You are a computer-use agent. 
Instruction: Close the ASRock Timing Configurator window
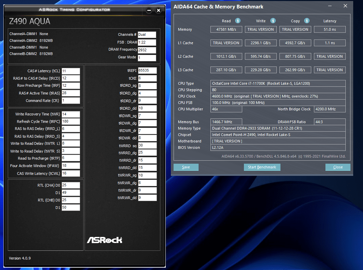pos(159,10)
